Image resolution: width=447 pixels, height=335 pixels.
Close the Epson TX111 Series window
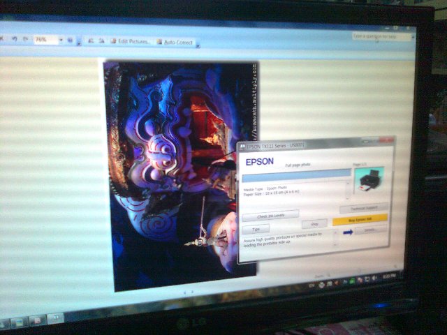tap(386, 140)
